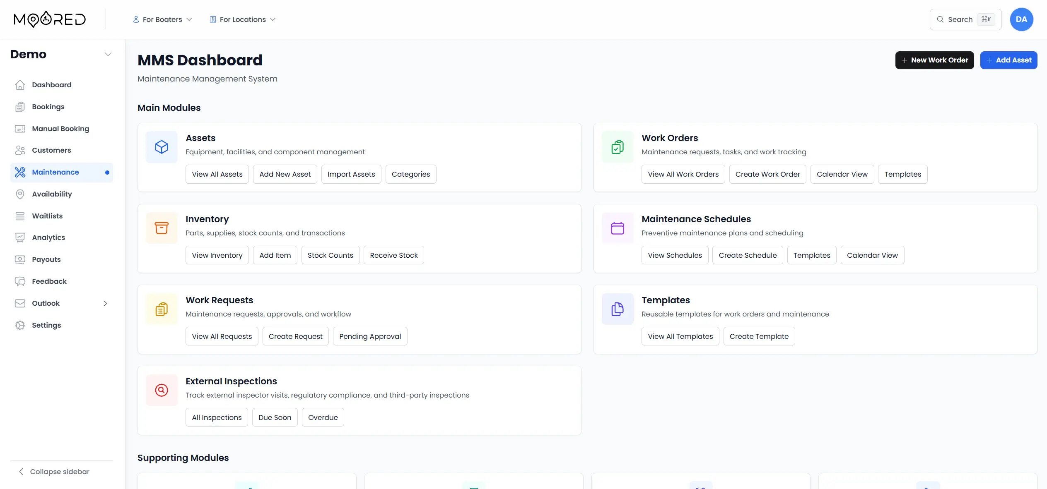The width and height of the screenshot is (1047, 489).
Task: Open the For Locations dropdown
Action: pos(243,19)
